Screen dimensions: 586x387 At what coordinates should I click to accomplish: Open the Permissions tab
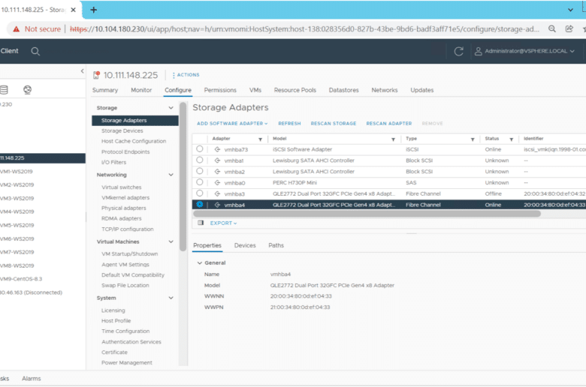(220, 90)
